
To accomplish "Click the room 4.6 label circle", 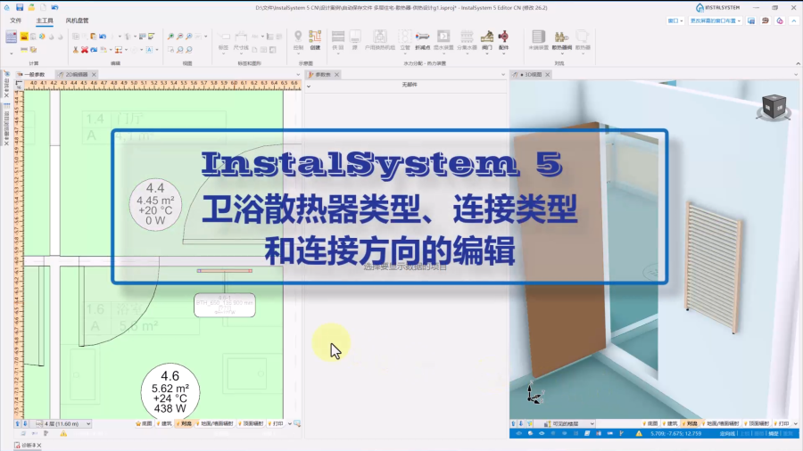I will coord(170,392).
